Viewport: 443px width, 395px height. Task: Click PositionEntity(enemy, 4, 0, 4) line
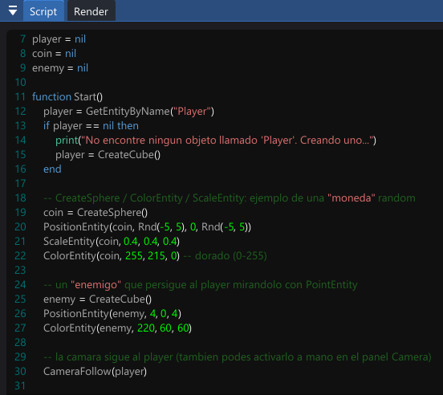[x=112, y=314]
